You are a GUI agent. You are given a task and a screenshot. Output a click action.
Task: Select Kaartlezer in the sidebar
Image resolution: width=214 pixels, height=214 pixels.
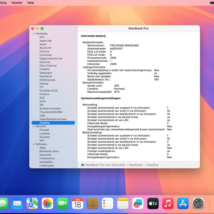[x=46, y=76]
